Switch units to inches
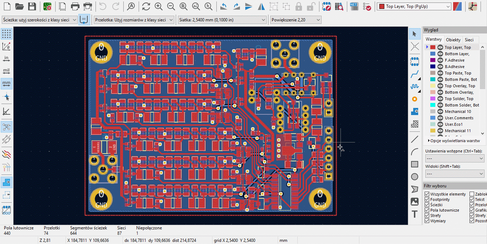Screen dimensions: 487x244 pyautogui.click(x=6, y=58)
